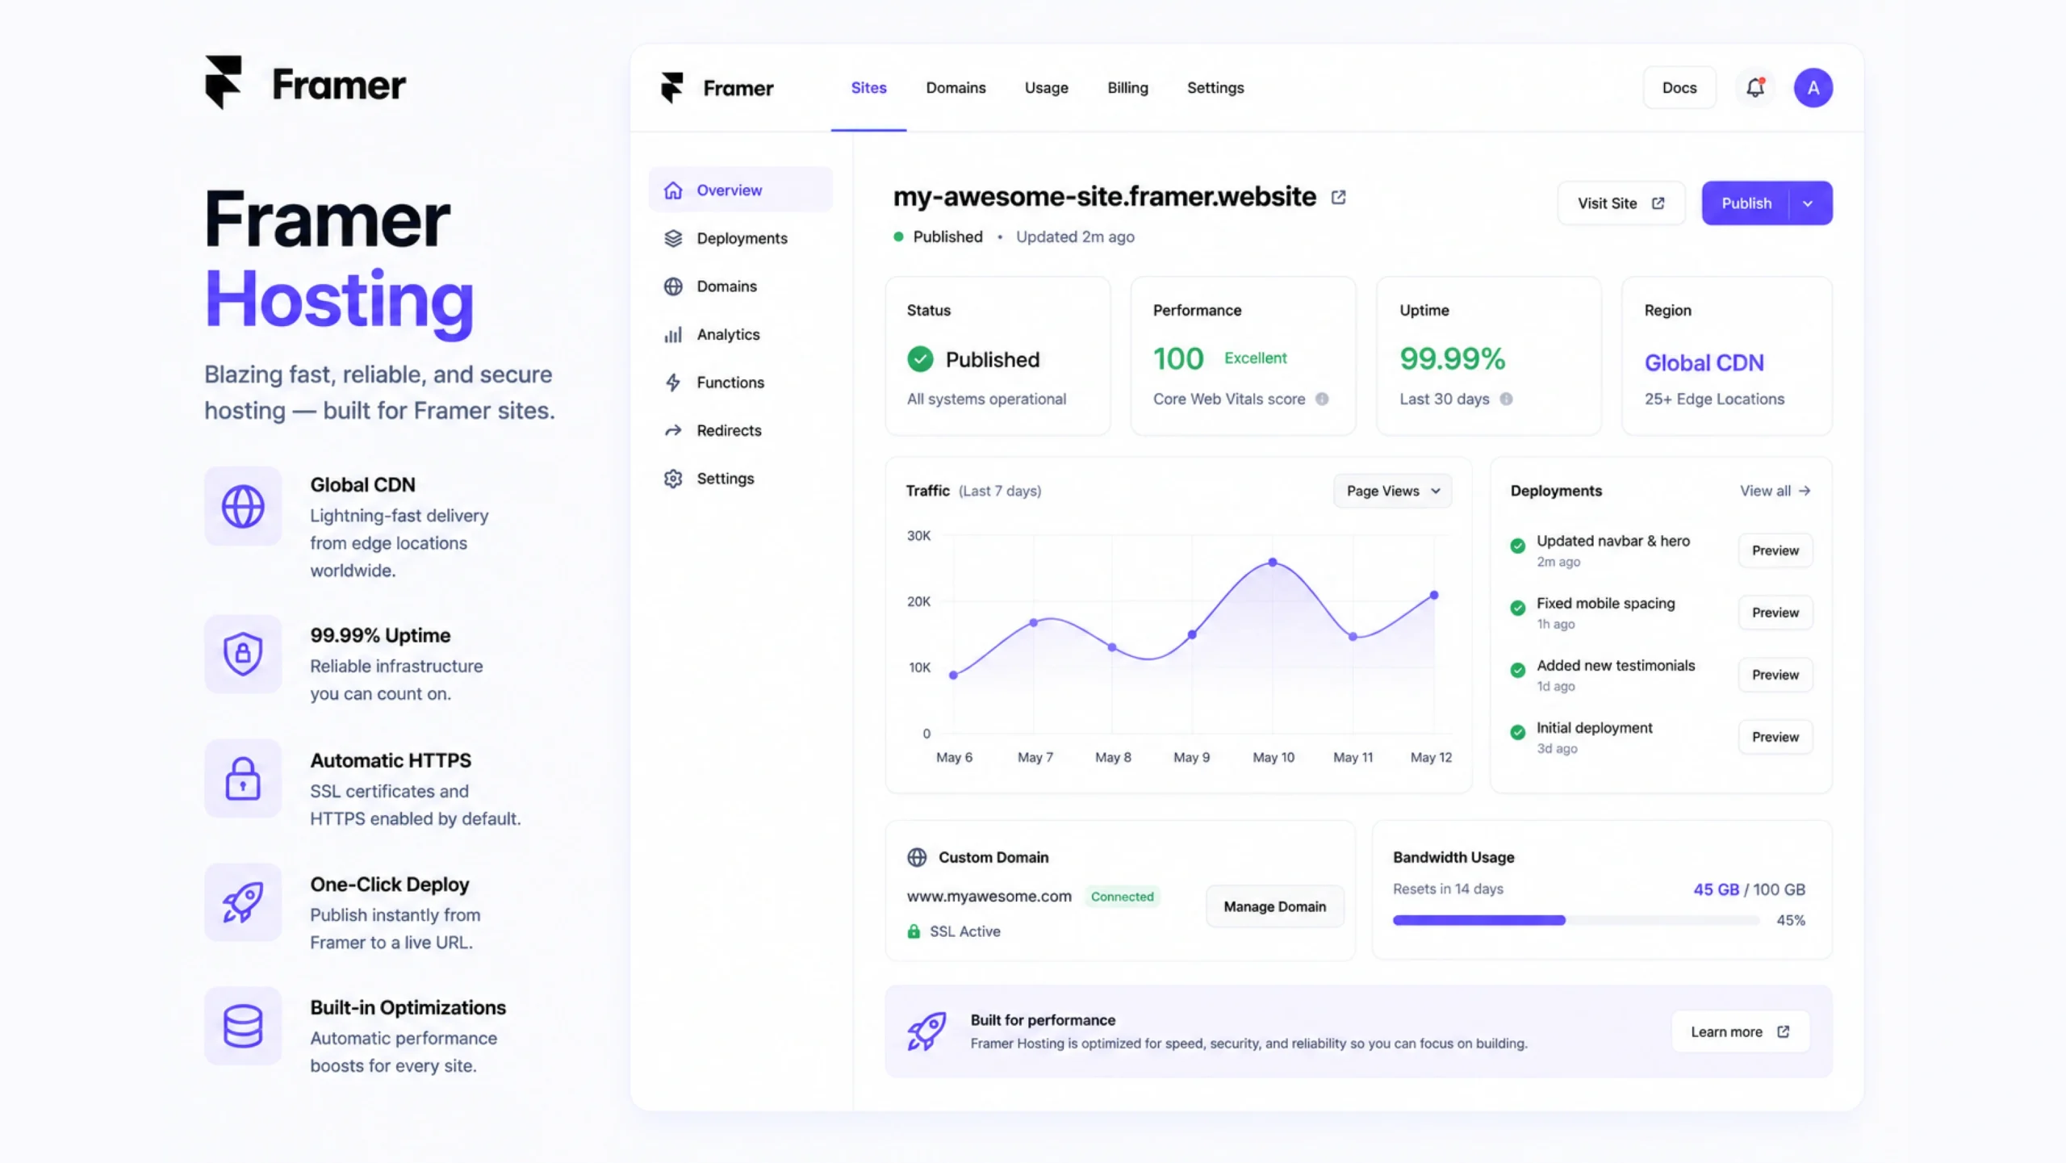The image size is (2066, 1163).
Task: Click the Deployments layers icon in sidebar
Action: [673, 238]
